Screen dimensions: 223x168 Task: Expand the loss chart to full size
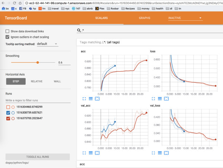152,98
